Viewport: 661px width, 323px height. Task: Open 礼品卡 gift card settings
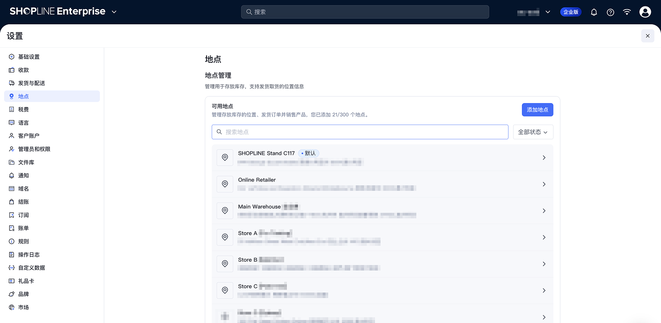(x=52, y=281)
